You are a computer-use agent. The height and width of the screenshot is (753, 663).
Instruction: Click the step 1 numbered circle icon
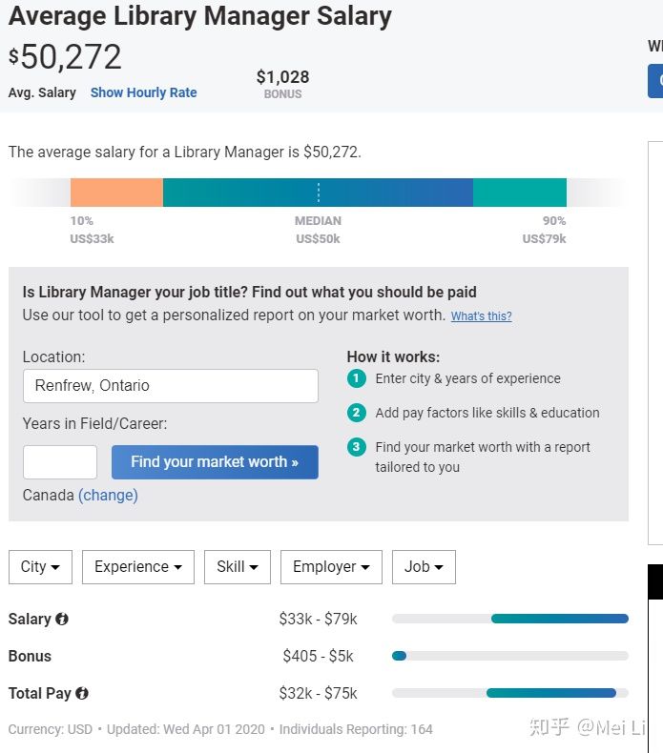tap(357, 379)
